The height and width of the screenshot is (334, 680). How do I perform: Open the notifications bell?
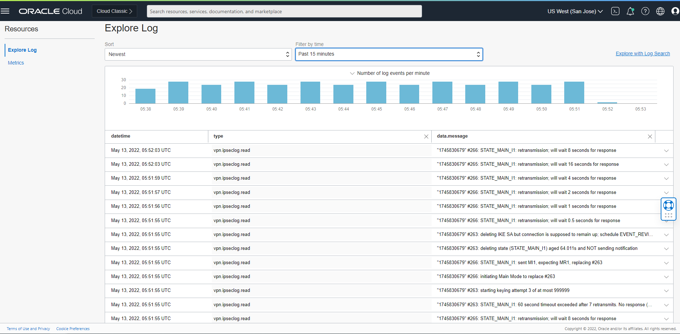pos(630,11)
